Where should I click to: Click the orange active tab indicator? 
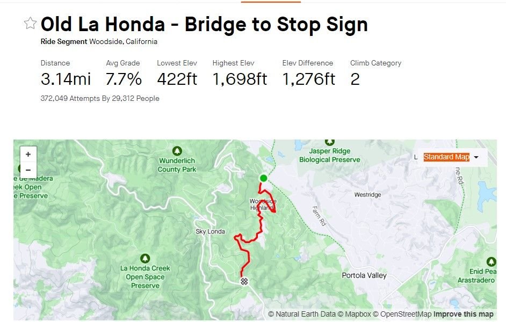tap(271, 2)
